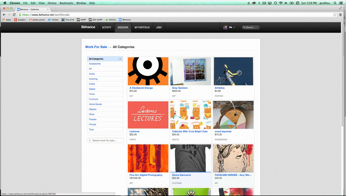Open the Lectores font thumbnail
The image size is (346, 196).
click(x=148, y=115)
